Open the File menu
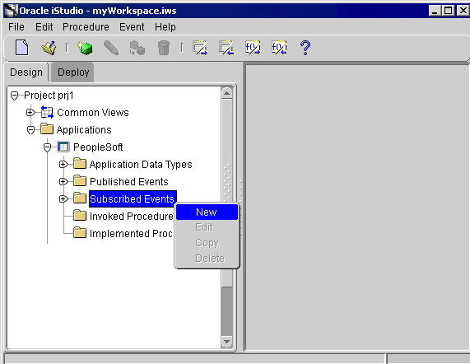Viewport: 470px width, 364px height. pos(16,27)
